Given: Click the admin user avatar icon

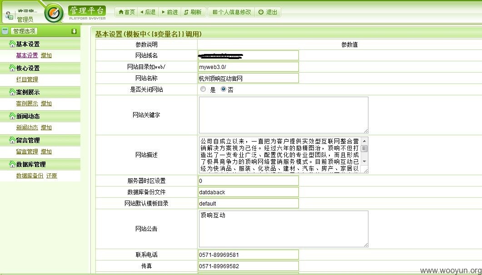Looking at the screenshot, I should (x=9, y=15).
